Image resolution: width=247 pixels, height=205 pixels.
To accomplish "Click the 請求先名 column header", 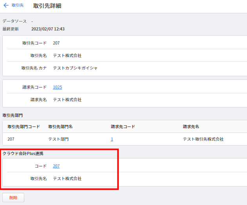I will [191, 127].
